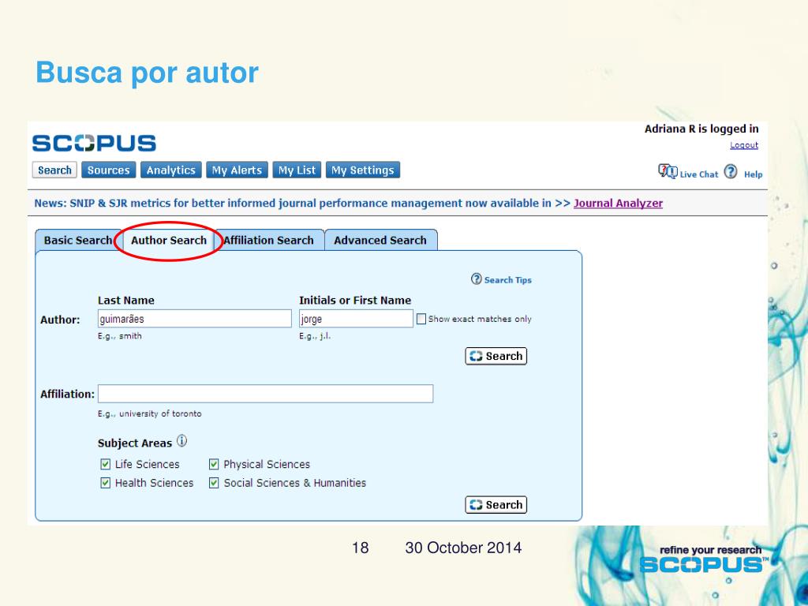808x606 pixels.
Task: Open Search Tips link
Action: [x=507, y=280]
